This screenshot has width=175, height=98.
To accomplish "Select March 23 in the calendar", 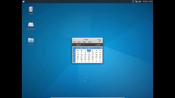I will point(89,57).
